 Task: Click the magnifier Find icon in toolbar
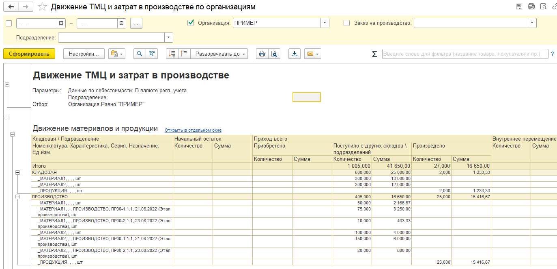[140, 54]
